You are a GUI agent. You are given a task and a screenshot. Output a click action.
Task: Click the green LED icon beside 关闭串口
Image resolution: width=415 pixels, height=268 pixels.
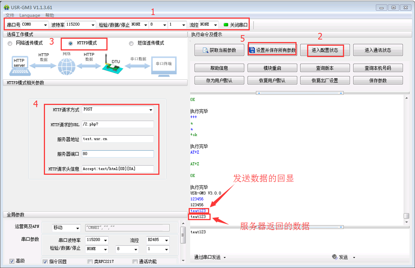(x=226, y=25)
